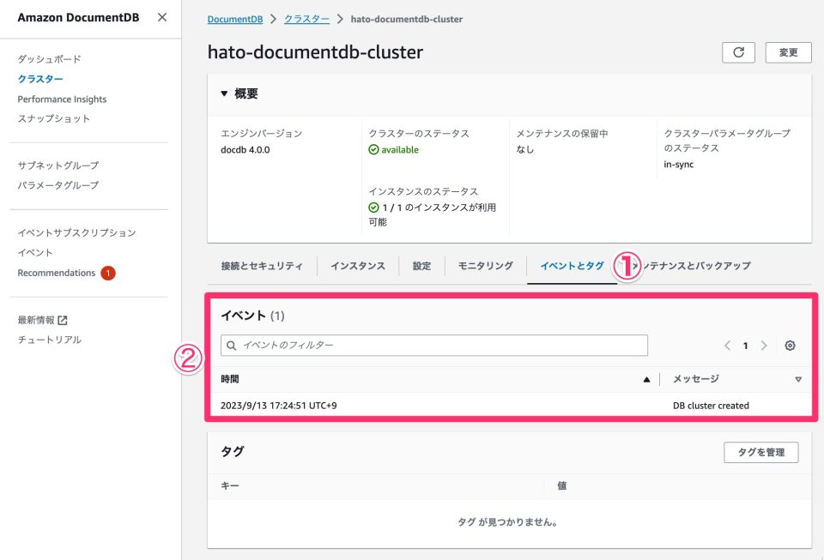Open イベント in the sidebar
Image resolution: width=824 pixels, height=560 pixels.
(35, 252)
